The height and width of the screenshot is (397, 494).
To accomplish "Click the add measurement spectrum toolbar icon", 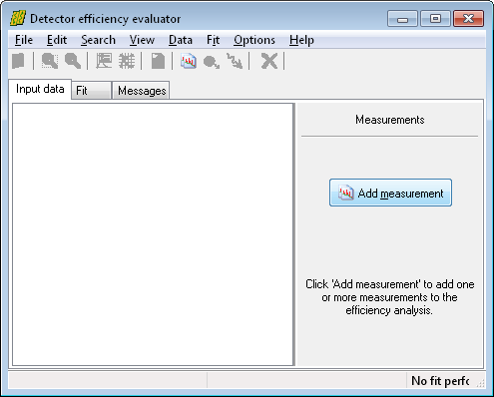I will point(189,61).
